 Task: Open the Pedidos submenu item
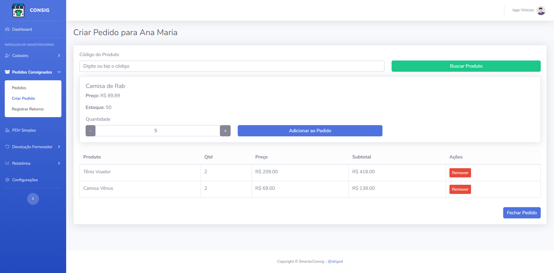point(19,88)
